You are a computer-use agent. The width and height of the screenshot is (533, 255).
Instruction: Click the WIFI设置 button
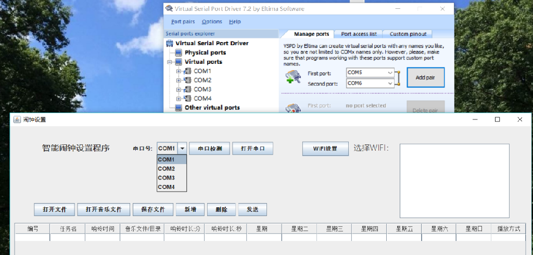tap(325, 149)
